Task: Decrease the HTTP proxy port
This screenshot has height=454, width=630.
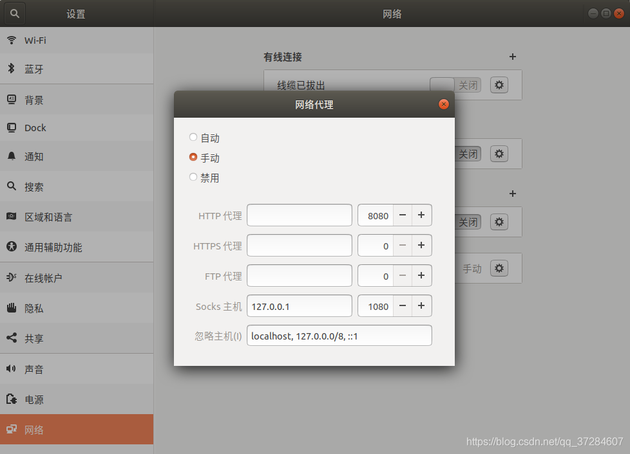Action: tap(403, 215)
